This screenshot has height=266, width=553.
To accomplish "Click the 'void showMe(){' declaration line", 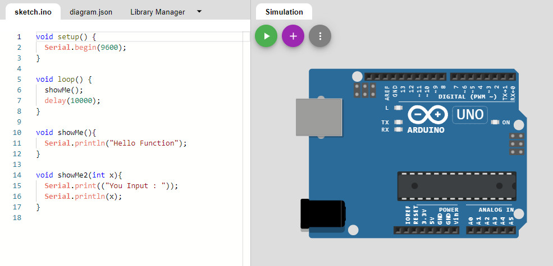I will click(x=66, y=132).
